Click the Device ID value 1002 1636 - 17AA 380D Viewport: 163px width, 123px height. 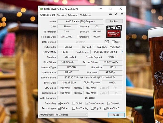[x=108, y=47]
